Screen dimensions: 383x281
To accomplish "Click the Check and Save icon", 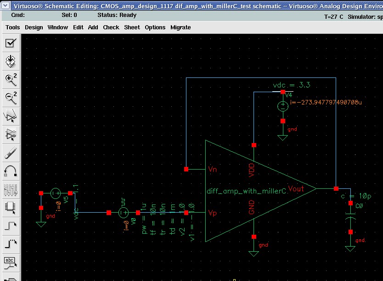I will 11,43.
